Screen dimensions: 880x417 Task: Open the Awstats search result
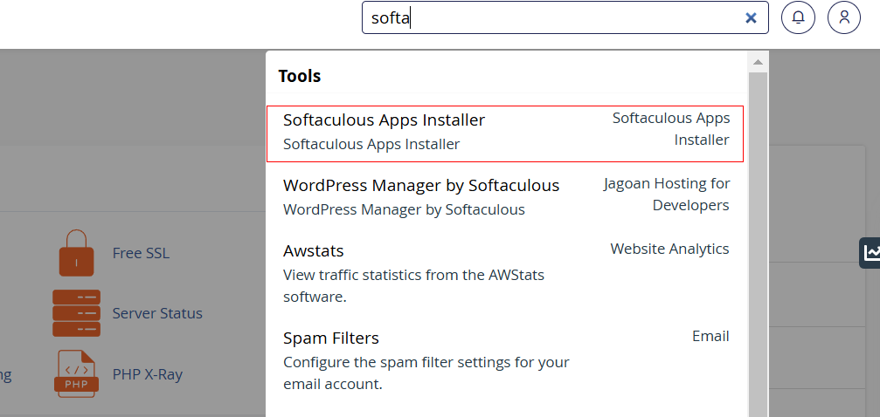pyautogui.click(x=505, y=273)
